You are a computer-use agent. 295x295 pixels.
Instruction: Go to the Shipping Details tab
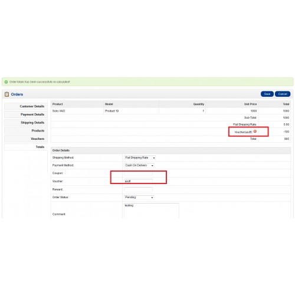[26, 123]
